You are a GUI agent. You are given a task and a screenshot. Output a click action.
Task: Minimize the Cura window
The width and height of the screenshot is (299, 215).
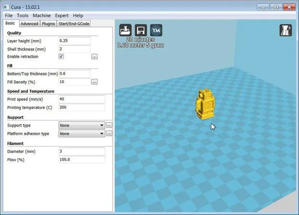pos(263,7)
